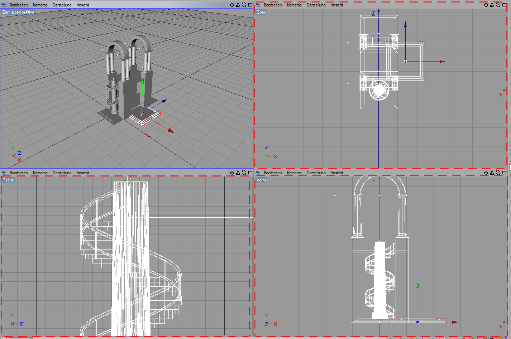The height and width of the screenshot is (339, 511).
Task: Open the Bearbeiten menu of the Vorne view
Action: click(x=273, y=173)
